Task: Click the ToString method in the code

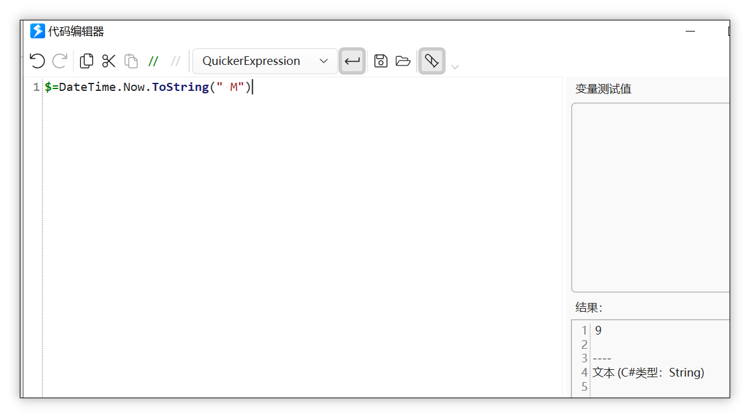Action: pyautogui.click(x=180, y=87)
